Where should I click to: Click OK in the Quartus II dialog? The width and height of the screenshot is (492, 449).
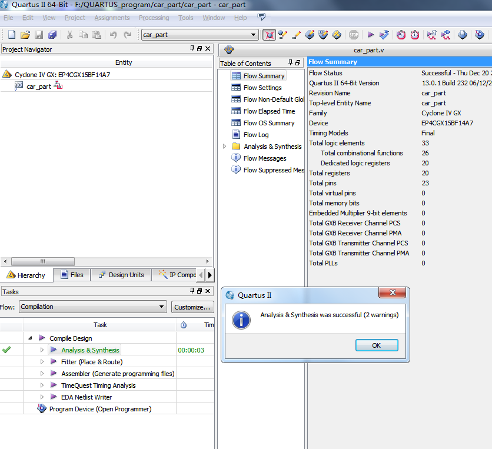377,345
